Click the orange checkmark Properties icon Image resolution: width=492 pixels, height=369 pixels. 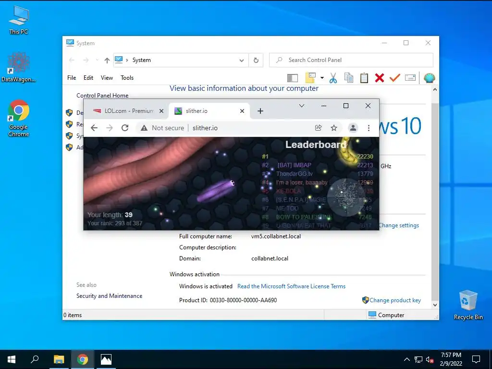point(395,77)
